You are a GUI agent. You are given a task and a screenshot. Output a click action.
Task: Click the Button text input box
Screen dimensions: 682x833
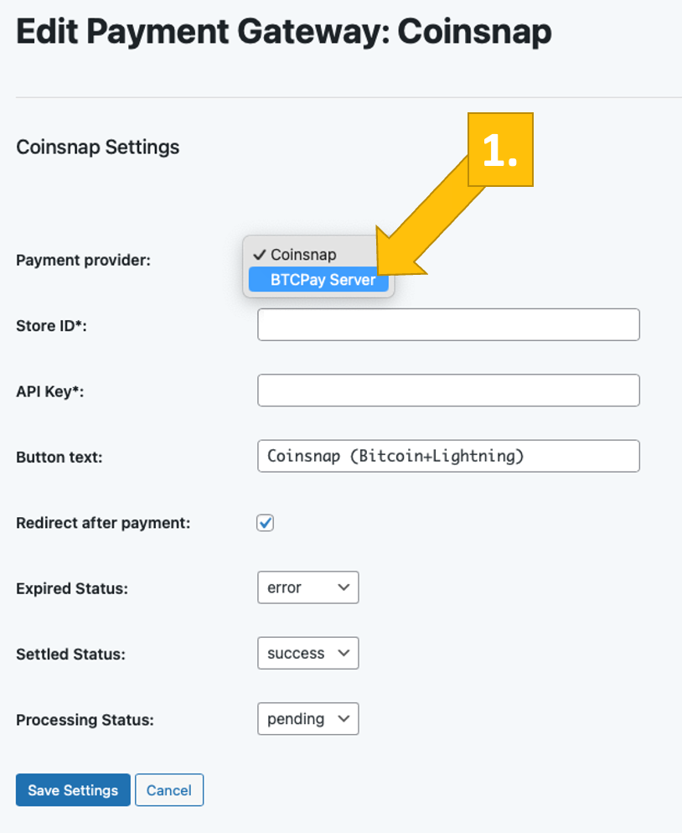[x=448, y=456]
